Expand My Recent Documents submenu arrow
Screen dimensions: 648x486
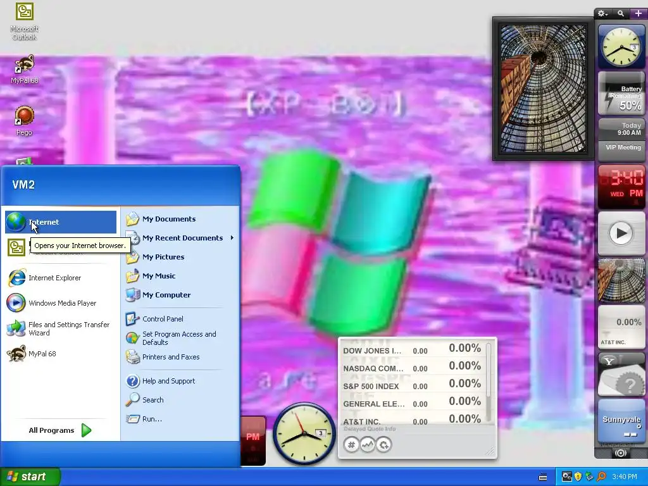232,238
